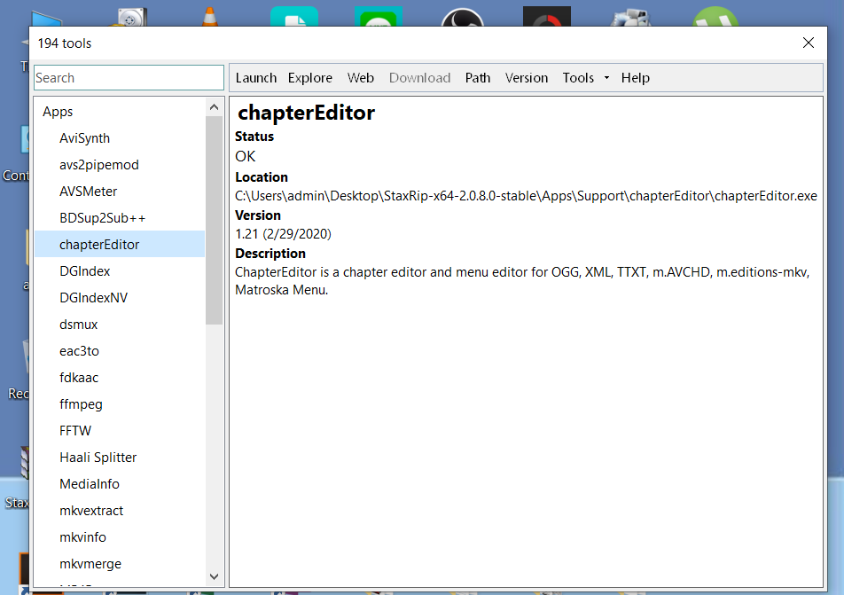Select DGIndex in the tools list

[x=84, y=270]
